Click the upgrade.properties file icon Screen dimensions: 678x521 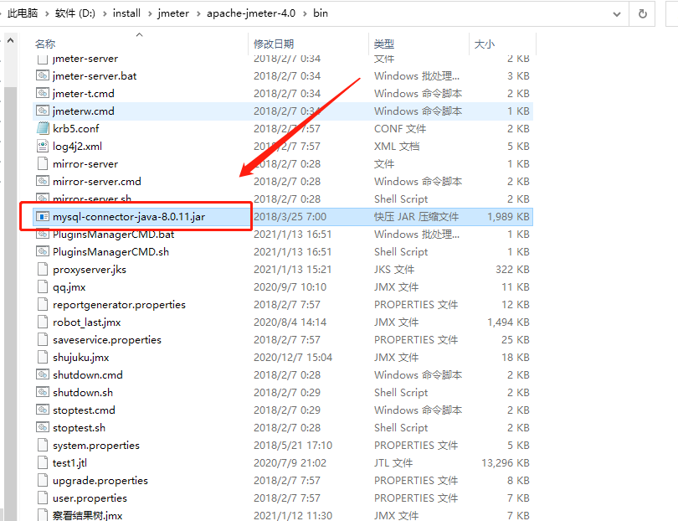[43, 480]
